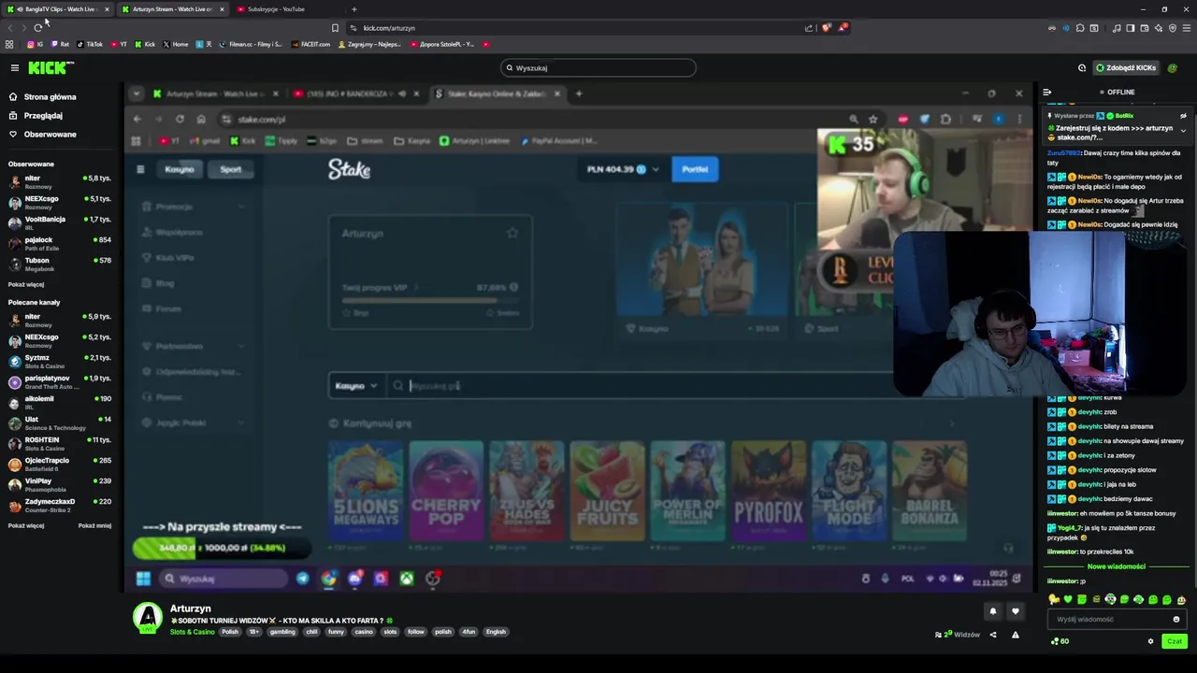This screenshot has width=1197, height=673.
Task: Open the streamed Stake Portfel button
Action: point(695,169)
